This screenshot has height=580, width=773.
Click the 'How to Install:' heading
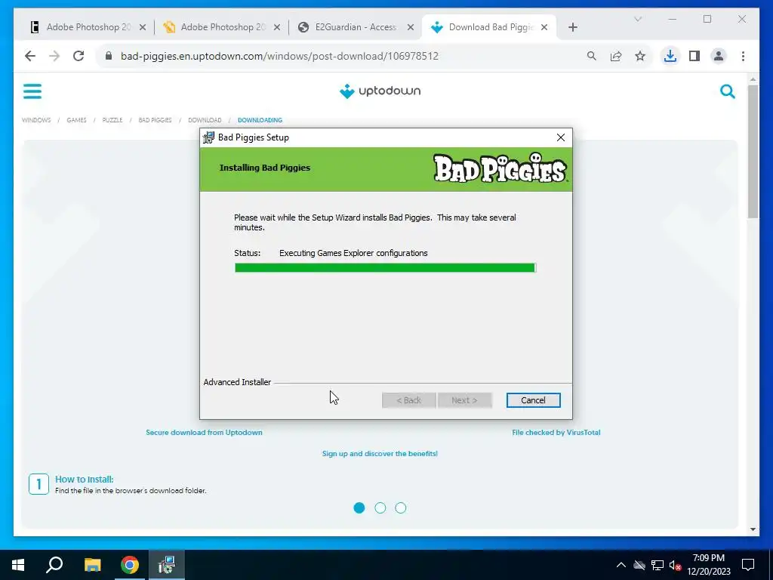(85, 480)
